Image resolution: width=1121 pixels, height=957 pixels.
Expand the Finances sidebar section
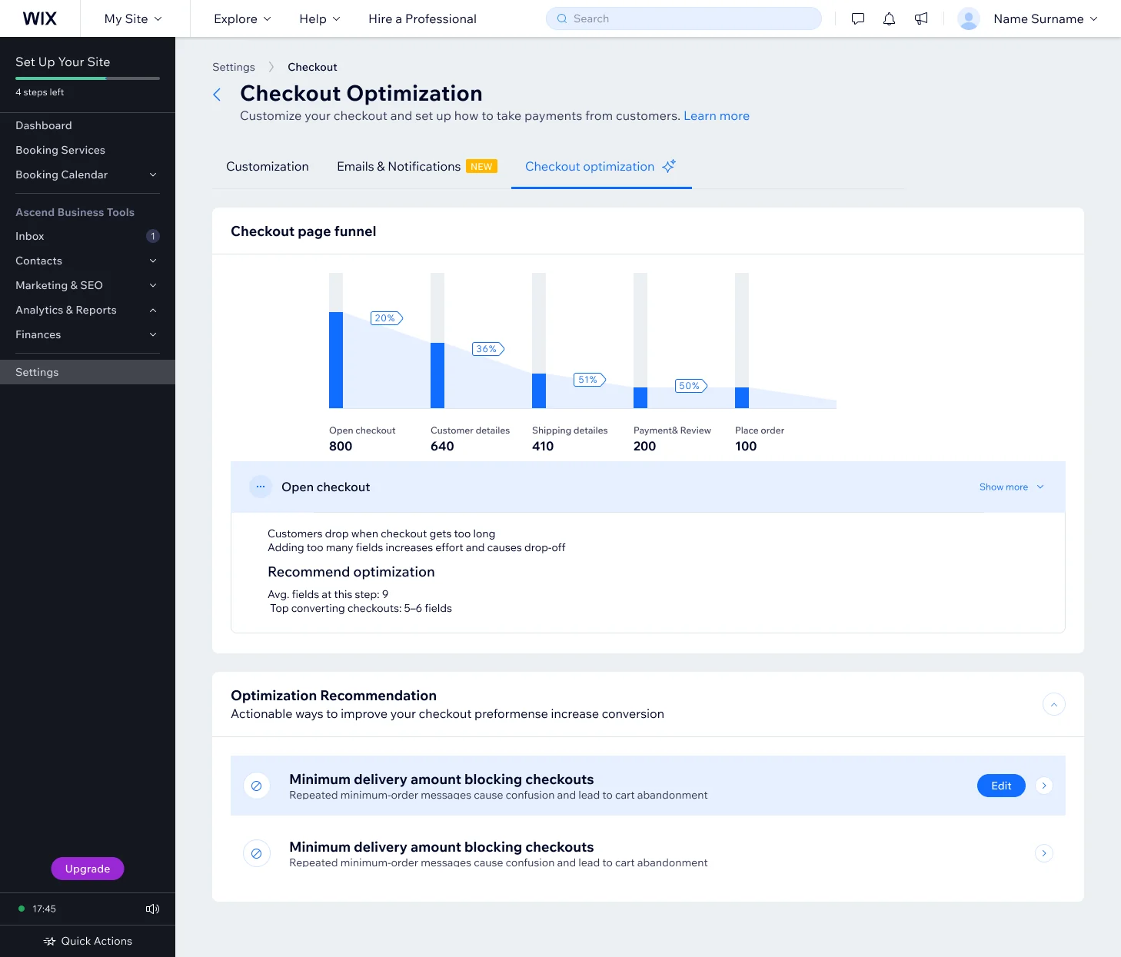point(153,334)
